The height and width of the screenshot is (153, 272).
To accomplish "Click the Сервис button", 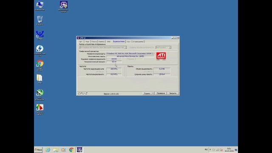I will (x=147, y=93).
